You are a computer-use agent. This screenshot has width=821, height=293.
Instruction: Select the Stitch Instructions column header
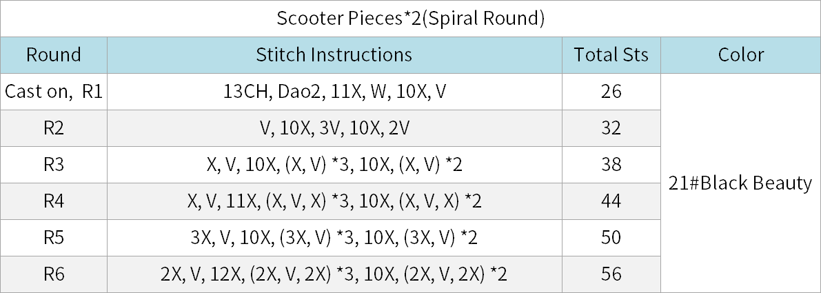[x=334, y=55]
